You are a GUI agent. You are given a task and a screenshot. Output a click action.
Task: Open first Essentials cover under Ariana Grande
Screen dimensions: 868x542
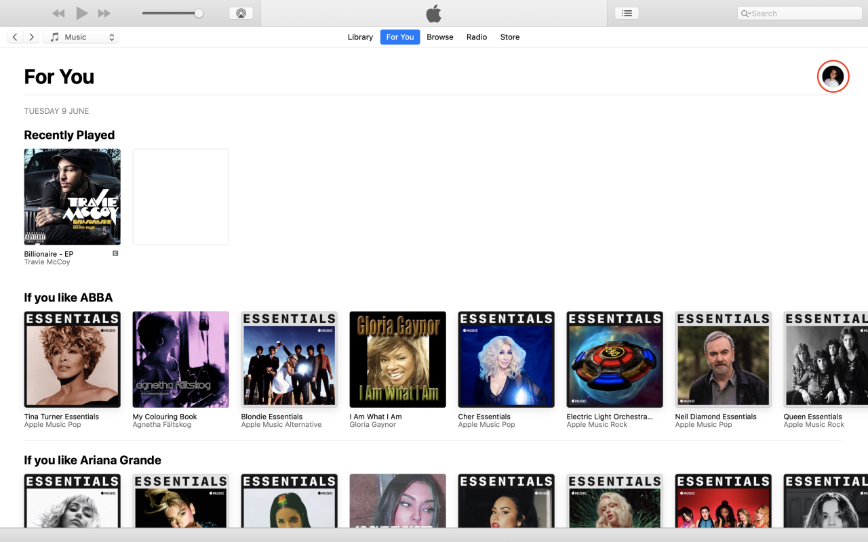[73, 501]
